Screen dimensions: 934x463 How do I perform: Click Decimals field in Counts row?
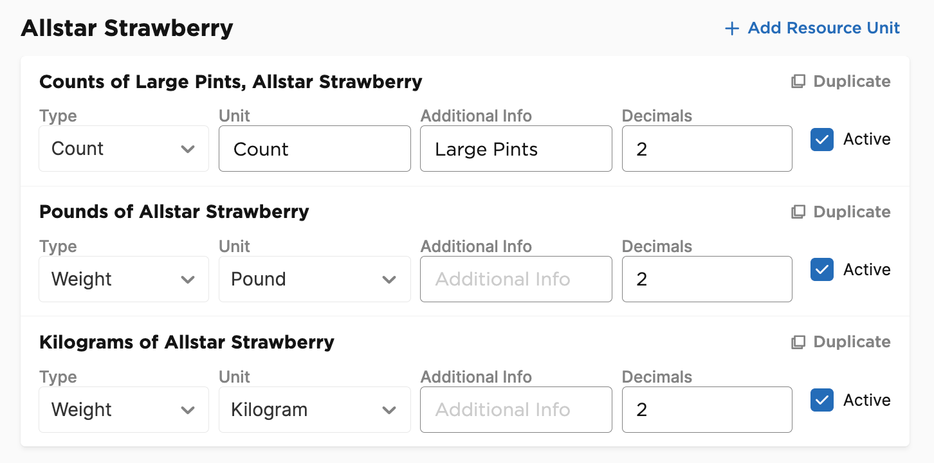[x=707, y=149]
